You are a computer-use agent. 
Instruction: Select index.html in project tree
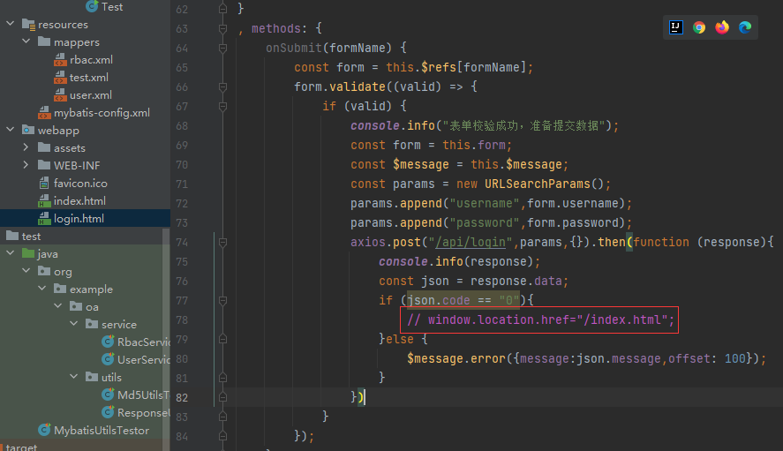(x=79, y=201)
